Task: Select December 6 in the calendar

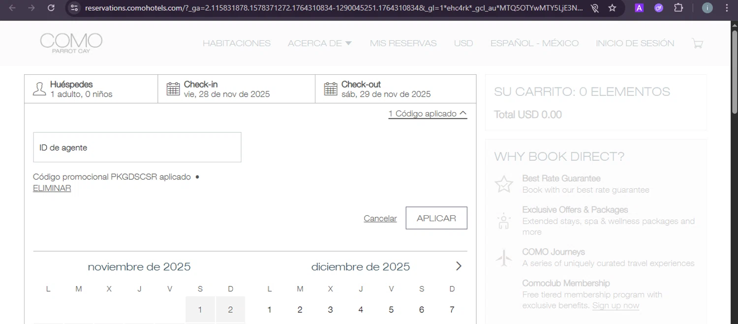Action: [x=422, y=310]
